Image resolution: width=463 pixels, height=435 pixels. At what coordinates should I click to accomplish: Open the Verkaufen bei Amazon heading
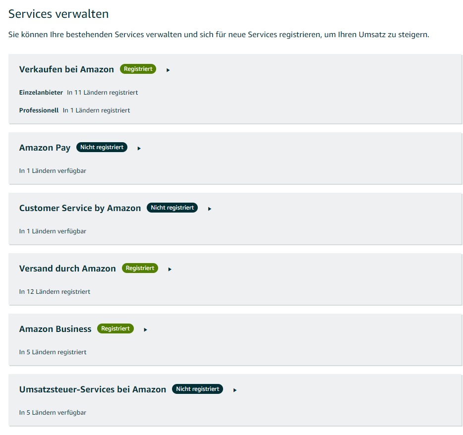point(66,69)
